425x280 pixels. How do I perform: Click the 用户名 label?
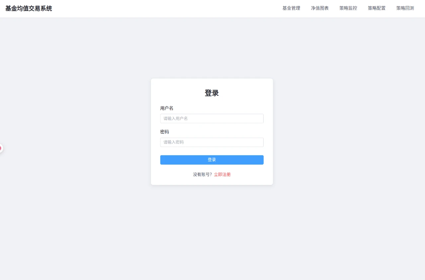click(167, 108)
